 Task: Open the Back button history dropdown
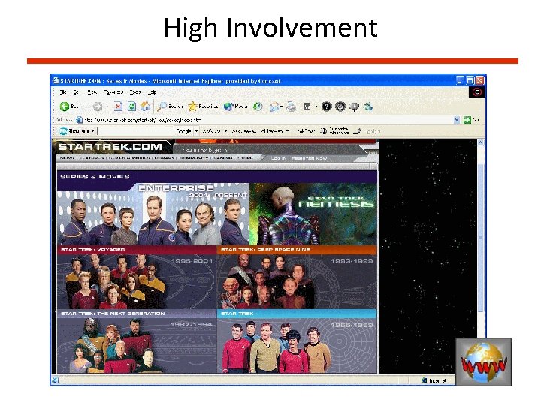(x=86, y=106)
